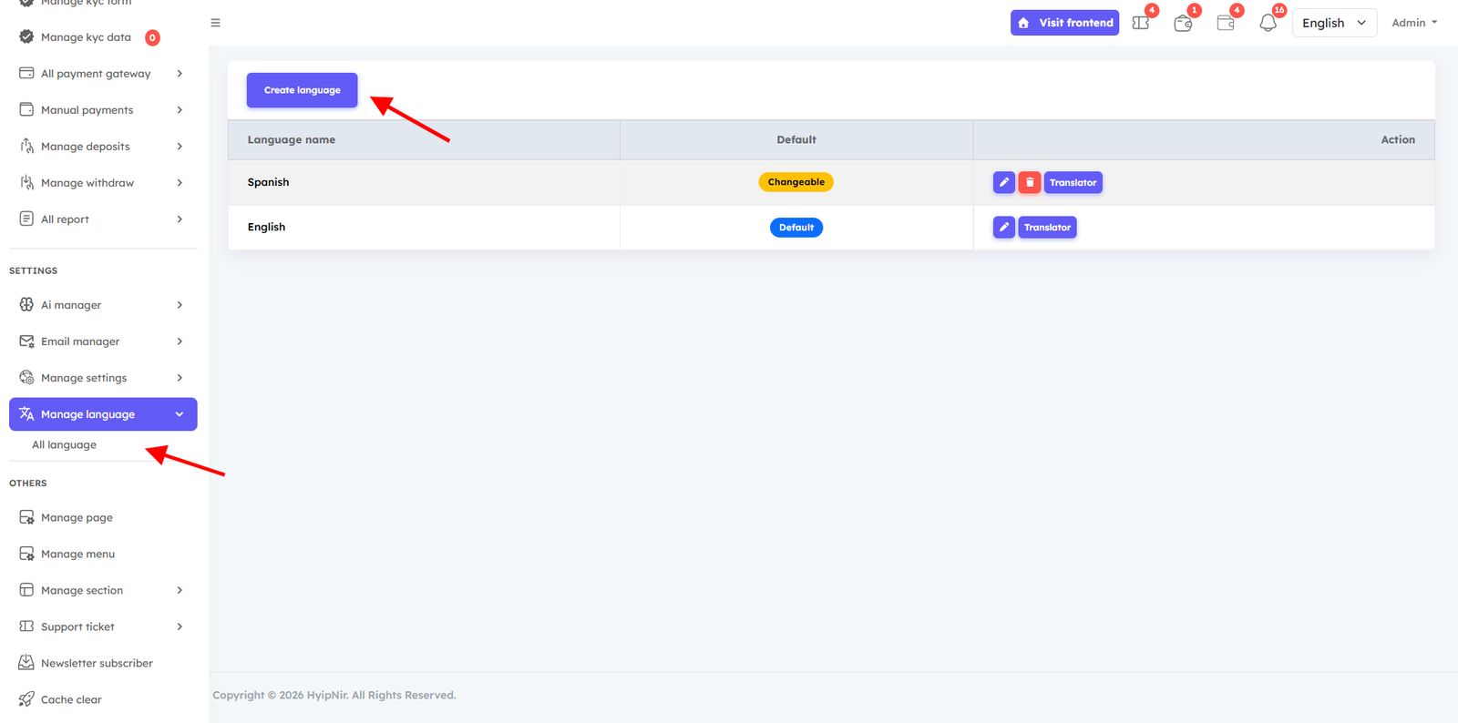Open the withdraw wallet icon with 4 badge
Viewport: 1458px width, 723px height.
tap(1226, 23)
